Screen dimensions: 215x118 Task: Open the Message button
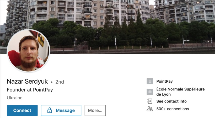click(x=61, y=110)
